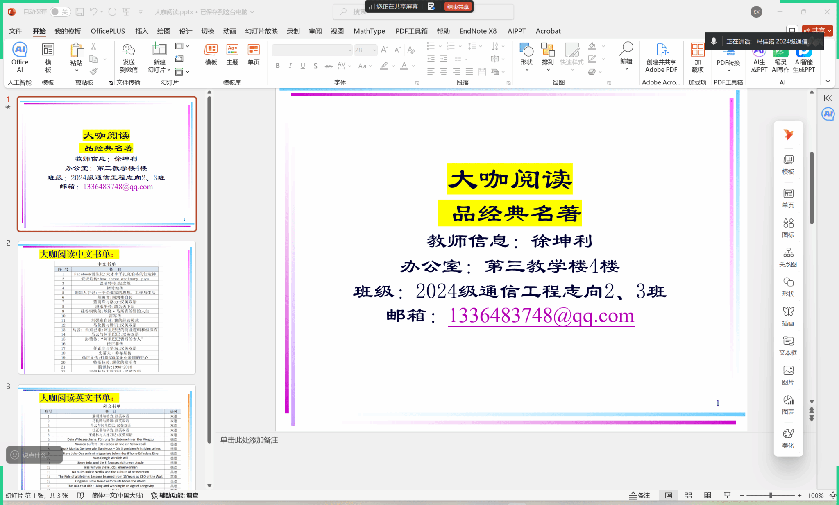The image size is (839, 505).
Task: Toggle the 自动保存 AutoSave switch
Action: coord(60,12)
